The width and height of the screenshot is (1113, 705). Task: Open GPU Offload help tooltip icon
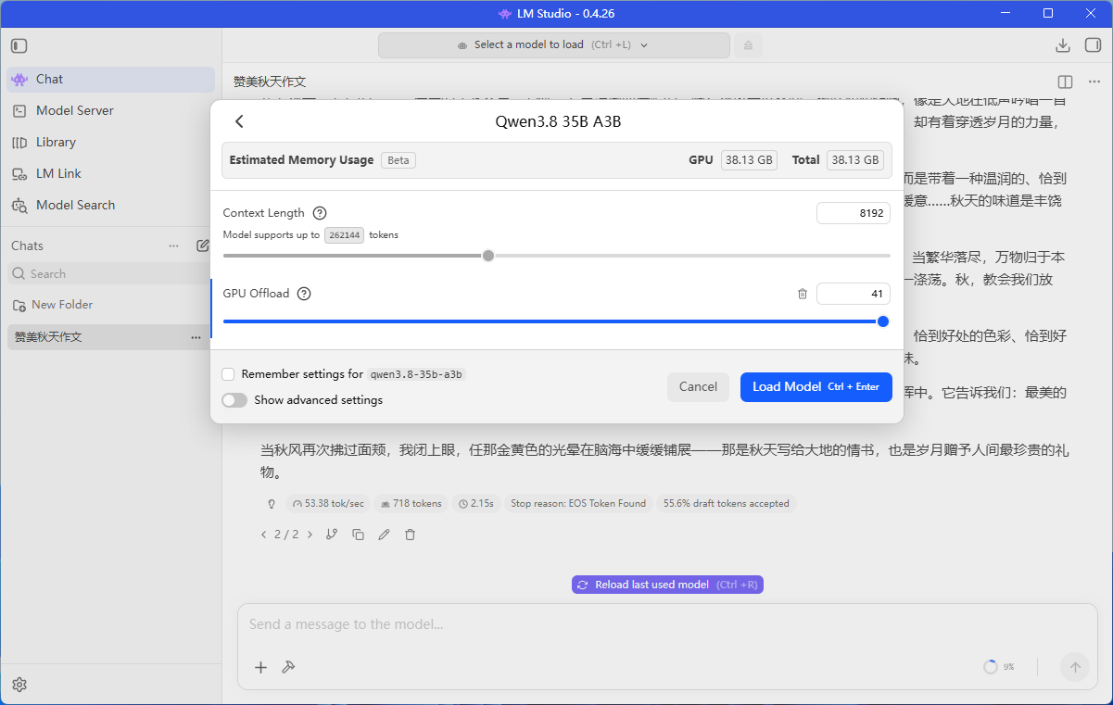point(304,294)
